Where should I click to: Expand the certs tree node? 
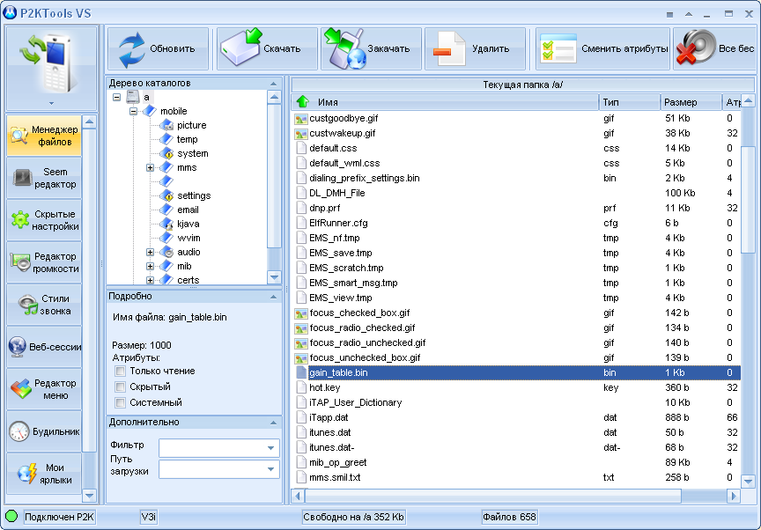[150, 280]
